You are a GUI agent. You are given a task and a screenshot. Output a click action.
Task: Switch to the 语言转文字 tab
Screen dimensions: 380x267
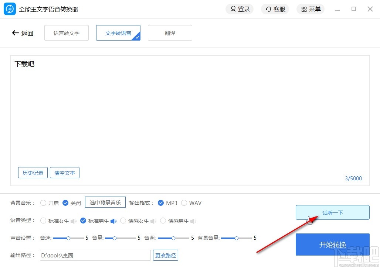66,33
